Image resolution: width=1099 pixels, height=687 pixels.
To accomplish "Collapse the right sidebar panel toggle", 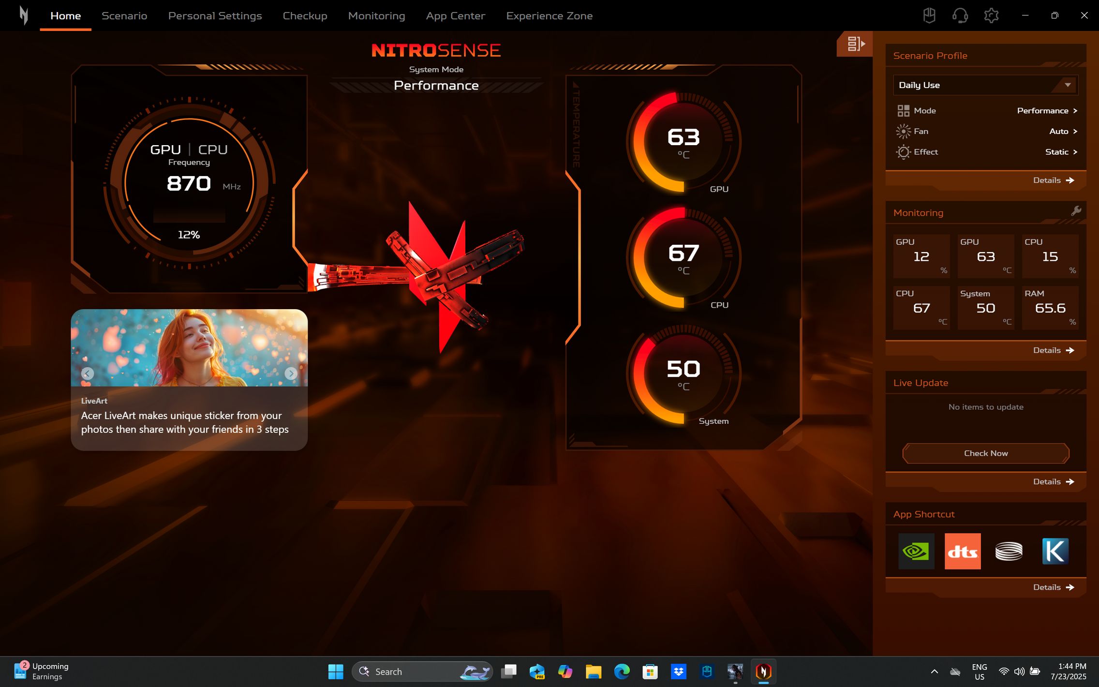I will point(855,44).
